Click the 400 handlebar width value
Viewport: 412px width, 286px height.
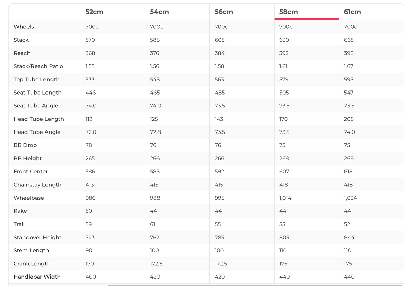[x=91, y=277]
